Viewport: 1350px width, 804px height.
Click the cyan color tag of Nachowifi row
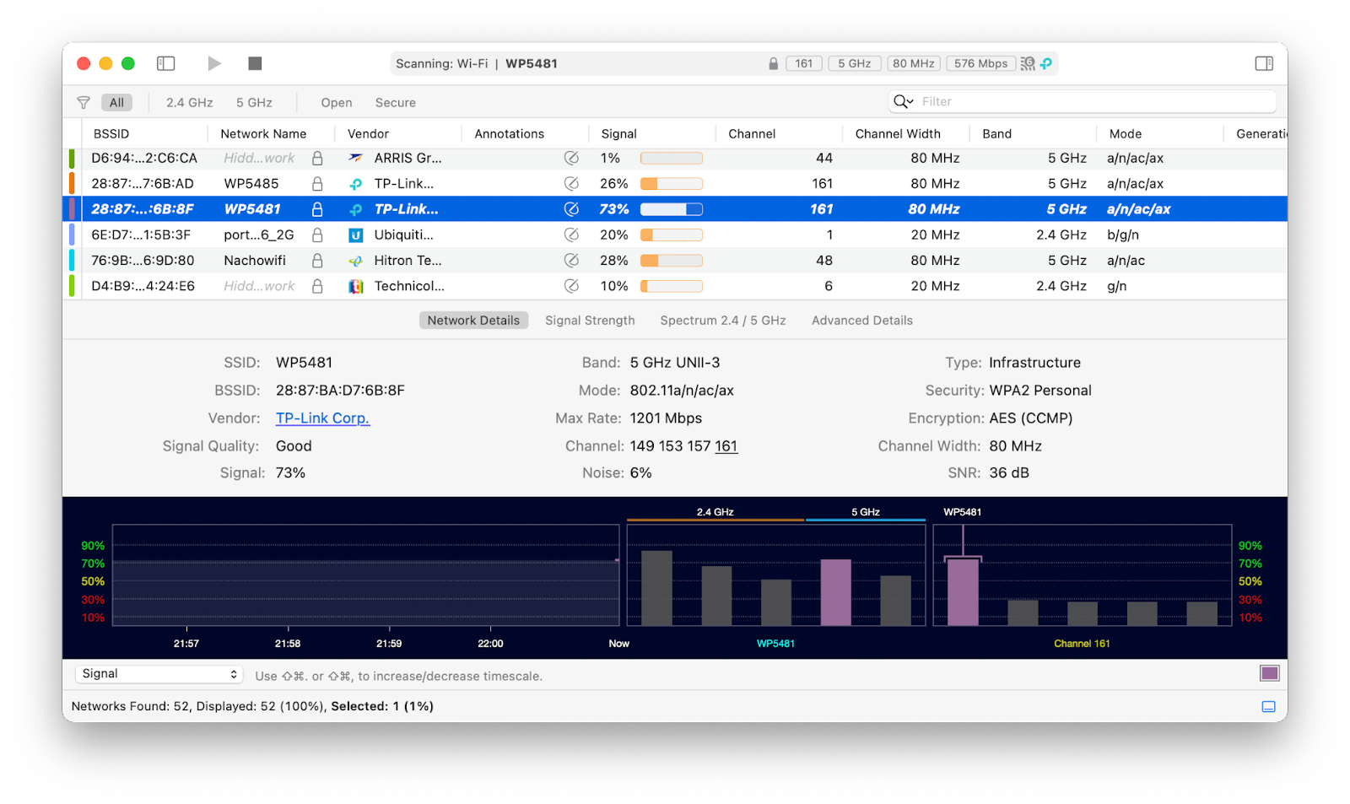coord(72,261)
